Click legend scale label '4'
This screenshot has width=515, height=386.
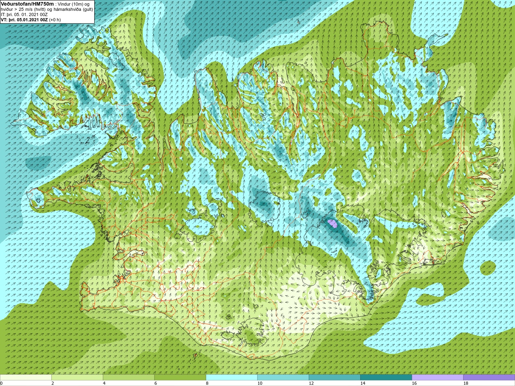click(x=104, y=384)
